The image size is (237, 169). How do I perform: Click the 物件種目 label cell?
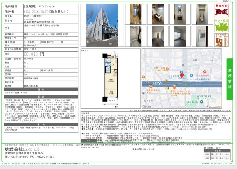pyautogui.click(x=14, y=6)
